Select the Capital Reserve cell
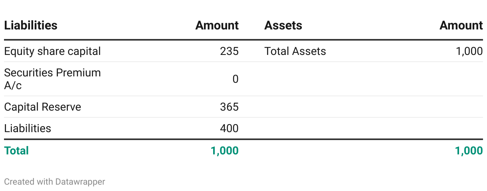This screenshot has height=191, width=487. pyautogui.click(x=43, y=107)
